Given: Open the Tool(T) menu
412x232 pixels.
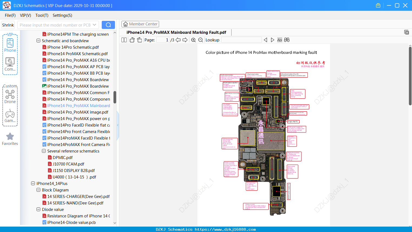Looking at the screenshot, I should click(42, 15).
